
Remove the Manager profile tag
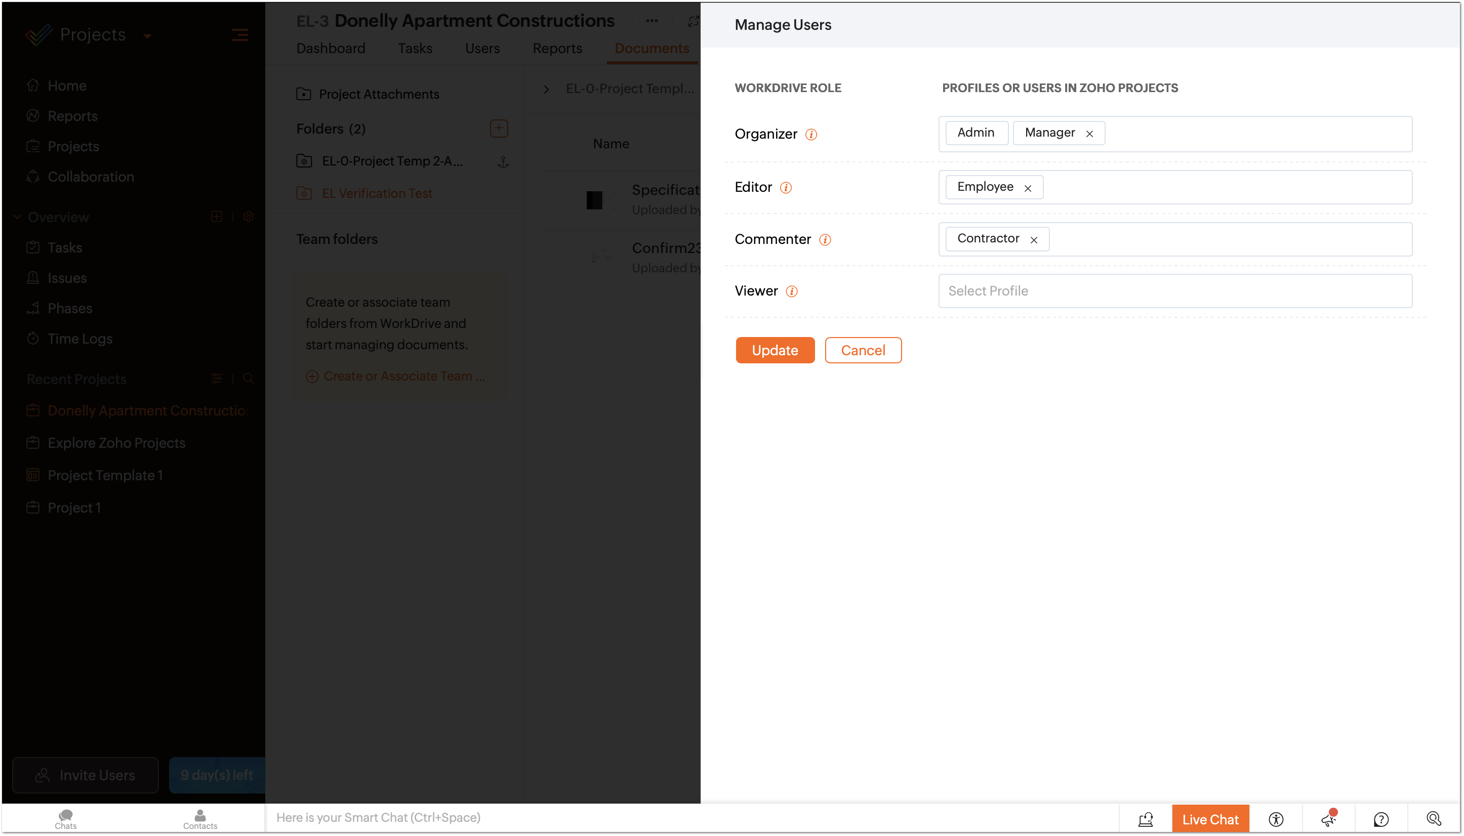click(1089, 134)
